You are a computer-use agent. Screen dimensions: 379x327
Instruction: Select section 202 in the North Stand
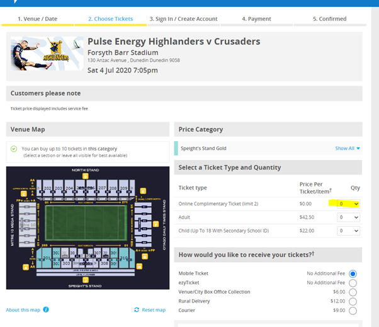tap(48, 188)
